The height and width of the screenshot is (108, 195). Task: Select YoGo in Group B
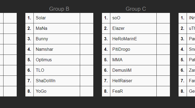pos(41,91)
